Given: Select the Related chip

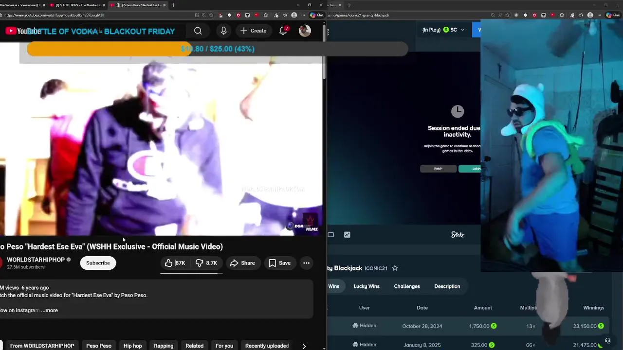Looking at the screenshot, I should [194, 346].
